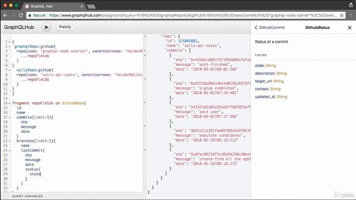This screenshot has height=200, width=356.
Task: Click the macOS window minimize button
Action: (11, 5)
